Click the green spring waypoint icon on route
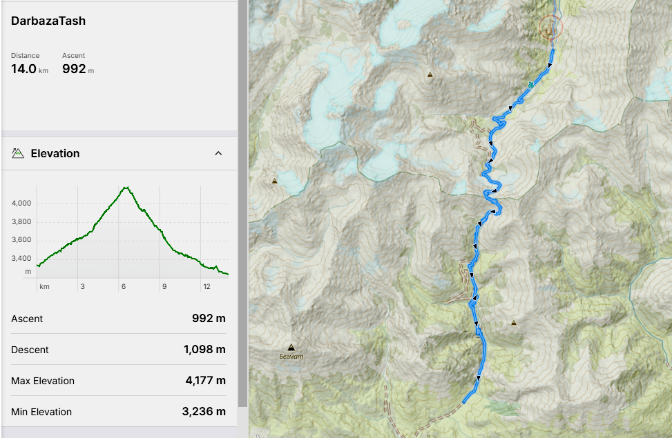Image resolution: width=672 pixels, height=438 pixels. 530,85
